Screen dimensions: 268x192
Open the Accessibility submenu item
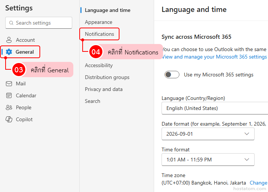pos(99,65)
